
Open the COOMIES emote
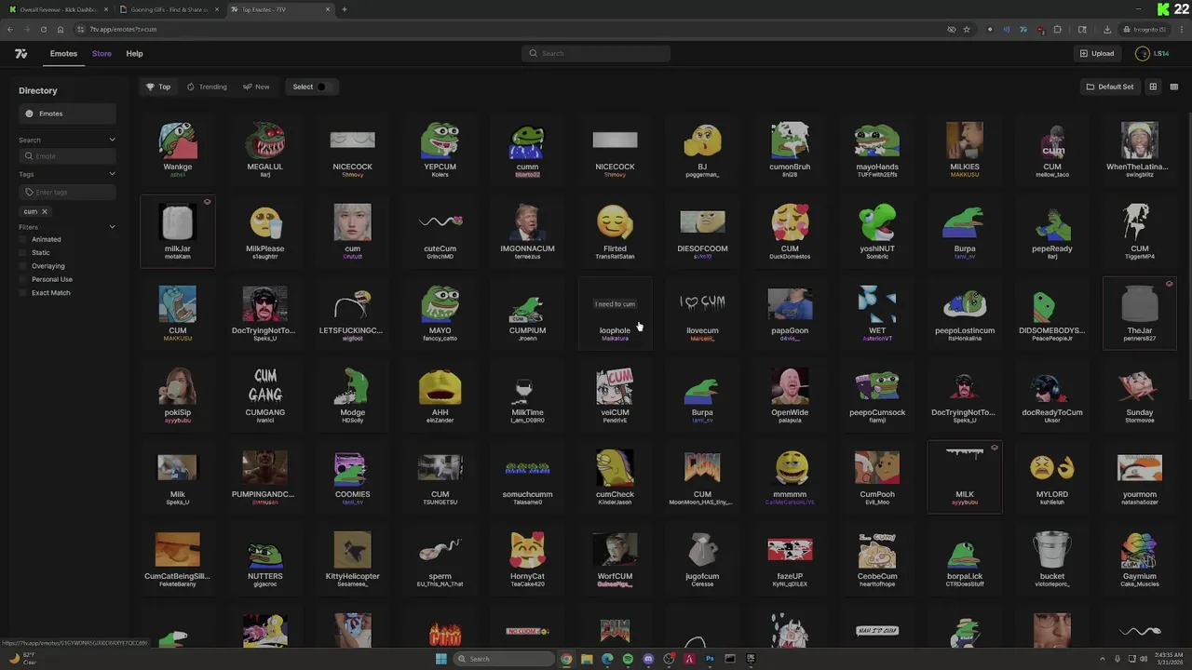(352, 476)
